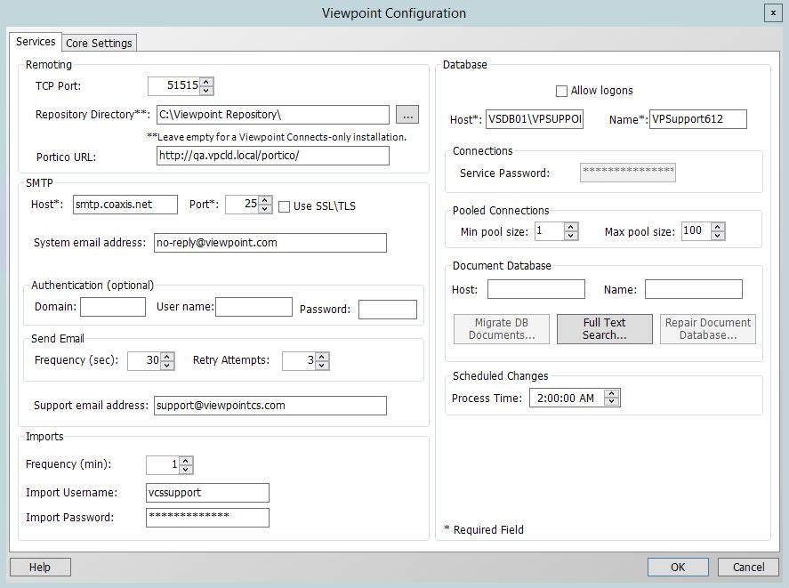Browse for Repository Directory with ellipsis button
Screen dimensions: 789x588
point(407,115)
